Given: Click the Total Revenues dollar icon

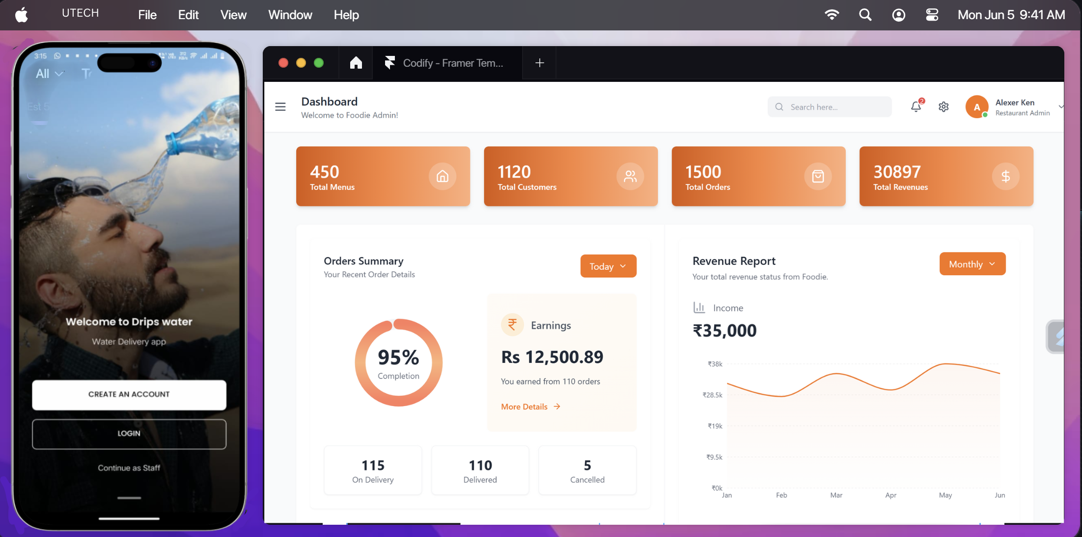Looking at the screenshot, I should [1005, 176].
